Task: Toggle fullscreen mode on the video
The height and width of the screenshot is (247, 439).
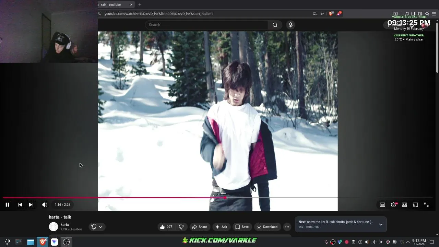Action: tap(426, 204)
